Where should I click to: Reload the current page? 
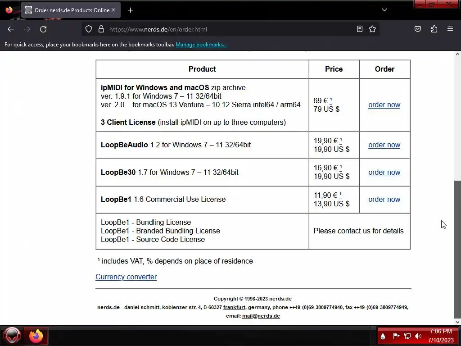point(43,29)
